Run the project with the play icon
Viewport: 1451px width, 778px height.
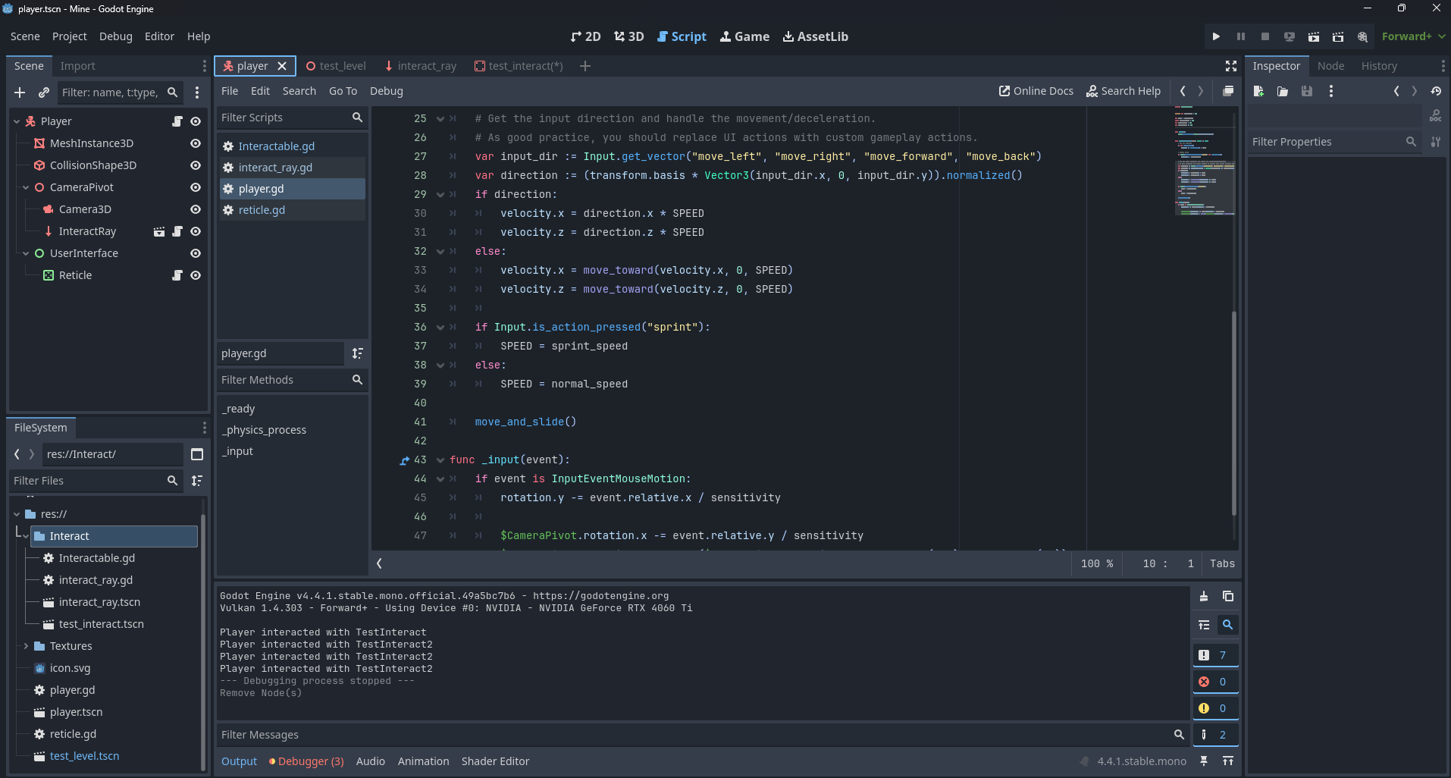click(1216, 36)
